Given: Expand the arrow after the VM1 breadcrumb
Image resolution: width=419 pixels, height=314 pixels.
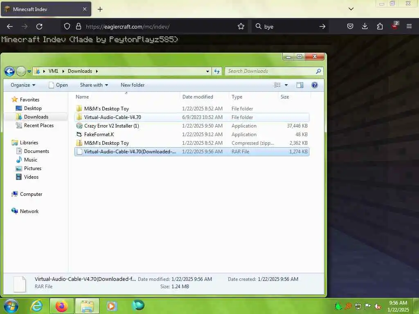Looking at the screenshot, I should click(63, 71).
